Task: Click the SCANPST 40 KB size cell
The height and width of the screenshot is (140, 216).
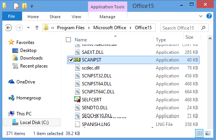Action: [x=192, y=60]
